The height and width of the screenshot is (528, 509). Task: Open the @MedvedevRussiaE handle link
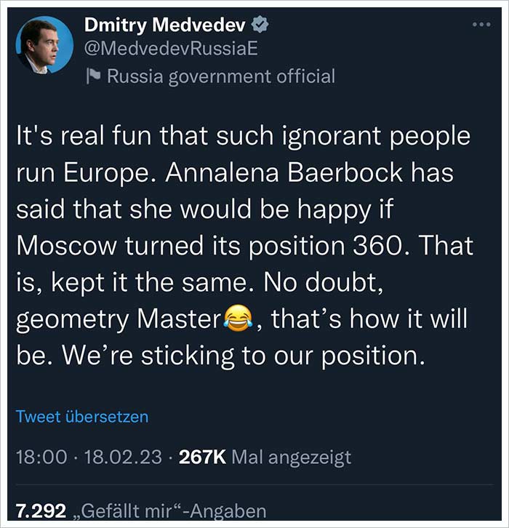pos(172,49)
